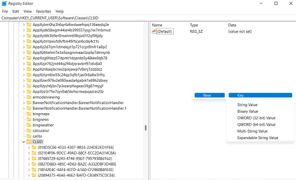Select the (Default) value entry

[165, 31]
